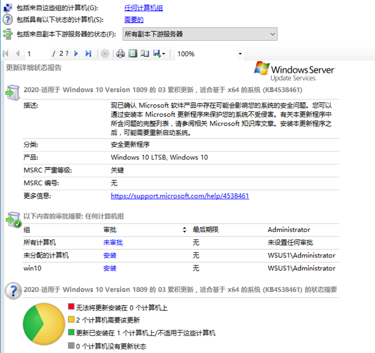The height and width of the screenshot is (353, 375).
Task: Open the 100% zoom dropdown
Action: [240, 54]
